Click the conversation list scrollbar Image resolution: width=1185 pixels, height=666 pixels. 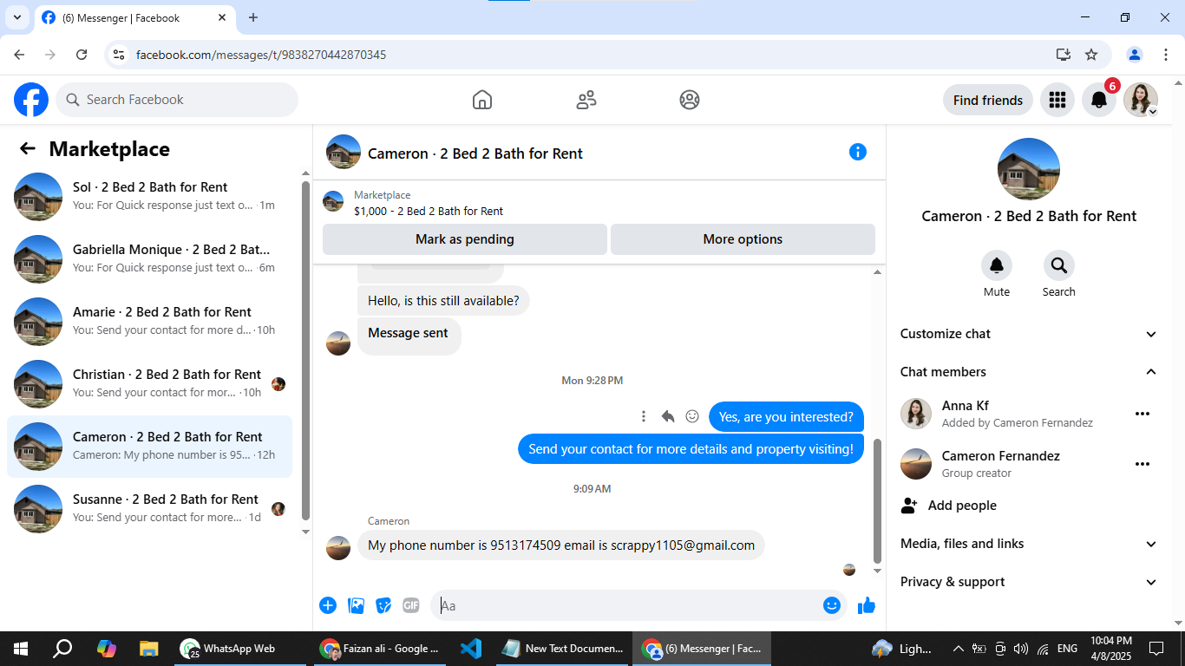tap(305, 352)
